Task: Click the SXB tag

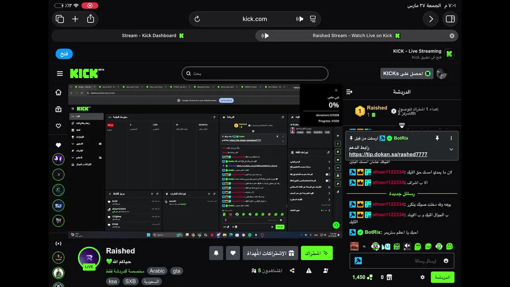Action: [130, 281]
